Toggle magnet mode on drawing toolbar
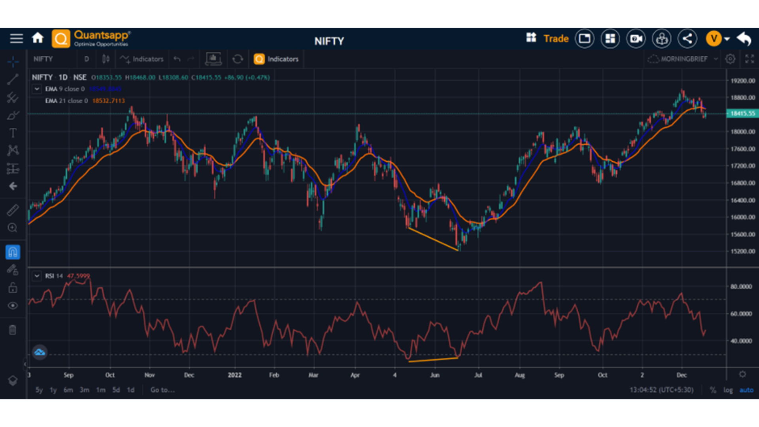The width and height of the screenshot is (759, 427). (x=13, y=252)
